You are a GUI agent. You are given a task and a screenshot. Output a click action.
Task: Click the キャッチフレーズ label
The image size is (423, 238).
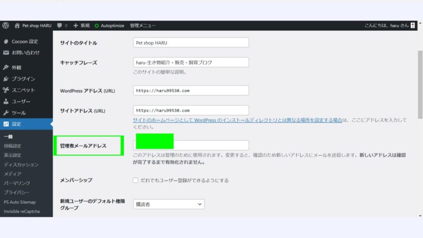point(79,62)
